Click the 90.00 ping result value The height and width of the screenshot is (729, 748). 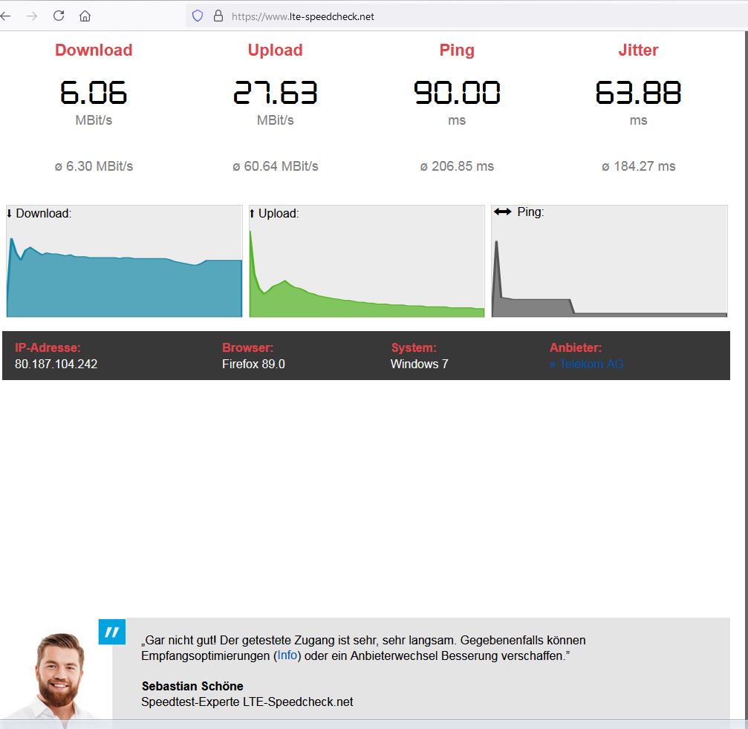tap(457, 93)
